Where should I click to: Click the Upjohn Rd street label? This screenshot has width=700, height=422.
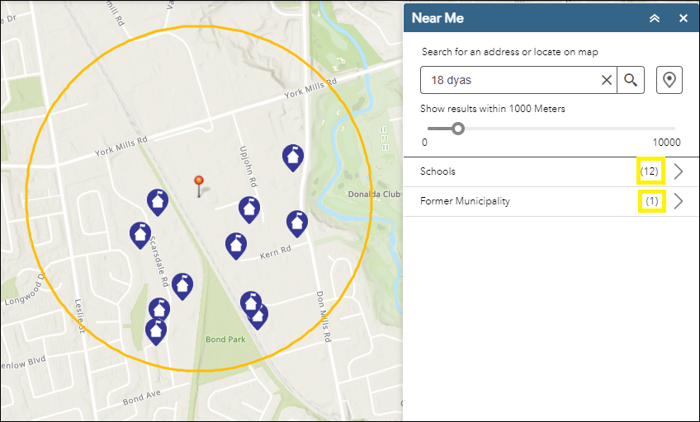[x=248, y=166]
